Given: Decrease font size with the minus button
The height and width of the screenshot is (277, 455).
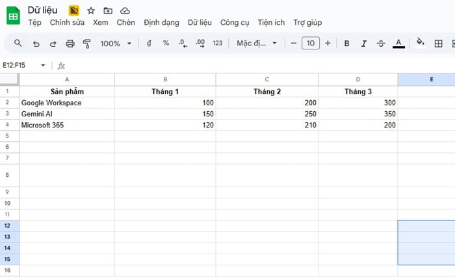Looking at the screenshot, I should 293,44.
